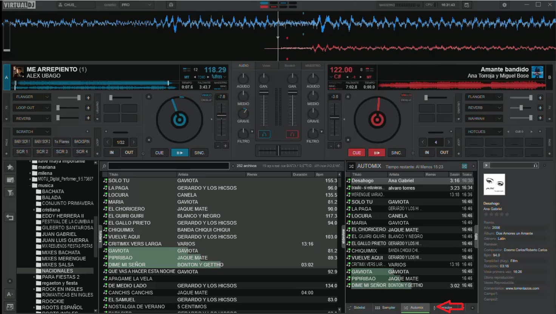Click plus button next to left REVERB effect

[x=88, y=118]
